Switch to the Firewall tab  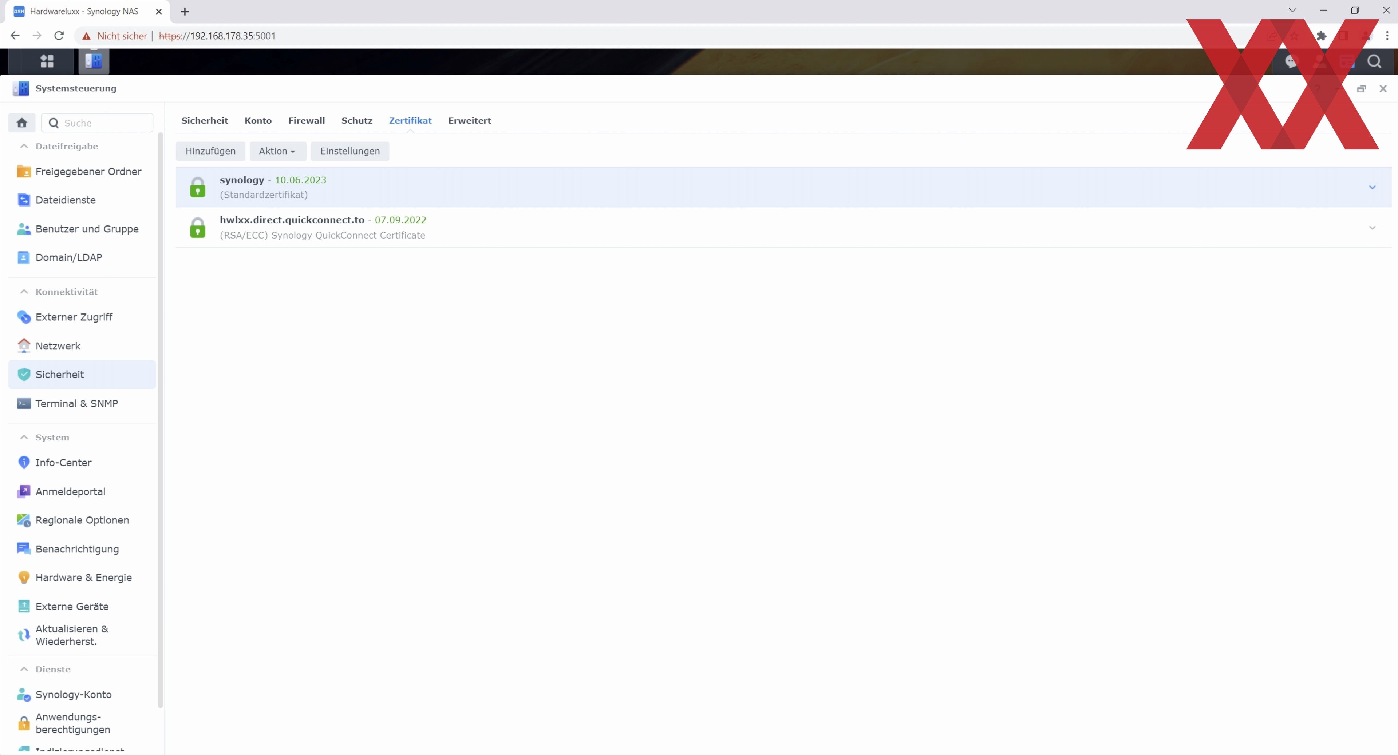[307, 120]
